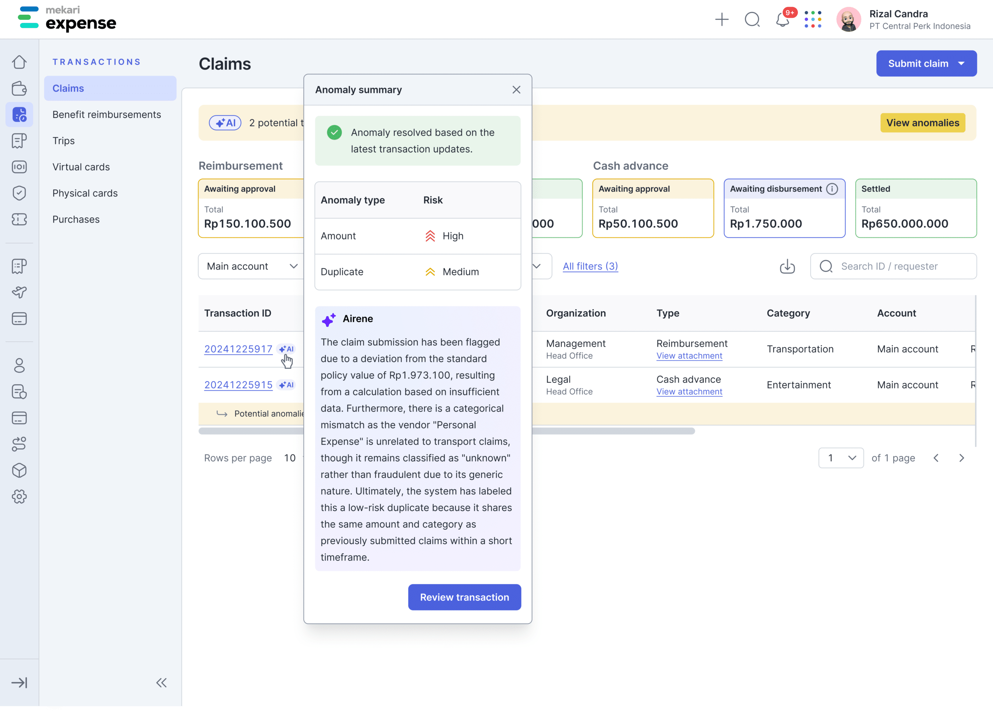Open the settings gear sidebar icon
Screen dimensions: 993x711
point(19,496)
